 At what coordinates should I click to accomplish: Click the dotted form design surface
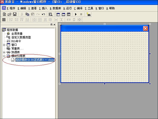105,56
